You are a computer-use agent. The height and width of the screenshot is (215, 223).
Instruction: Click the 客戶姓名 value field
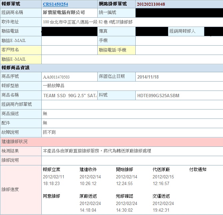(x=69, y=50)
